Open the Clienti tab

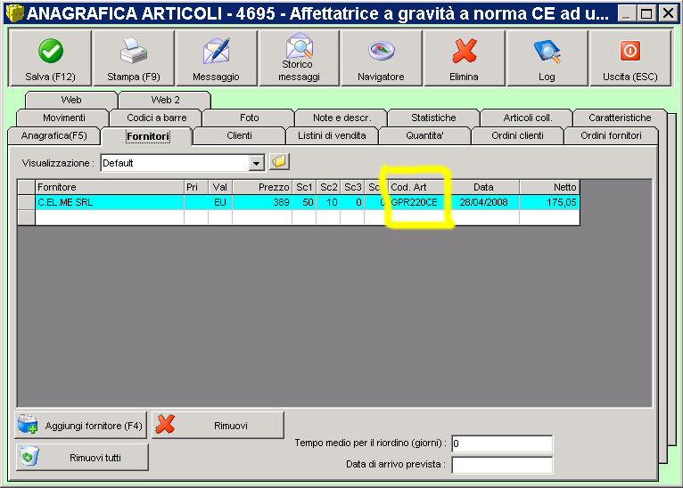point(239,135)
